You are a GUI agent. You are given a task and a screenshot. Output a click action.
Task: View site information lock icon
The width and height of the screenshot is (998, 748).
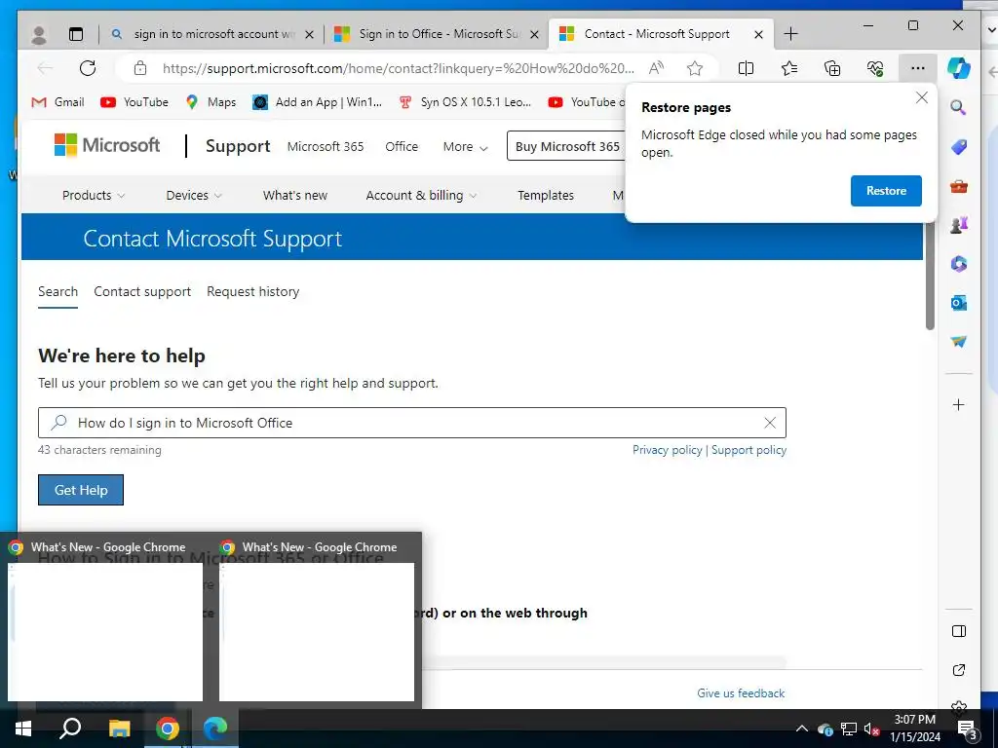point(140,68)
